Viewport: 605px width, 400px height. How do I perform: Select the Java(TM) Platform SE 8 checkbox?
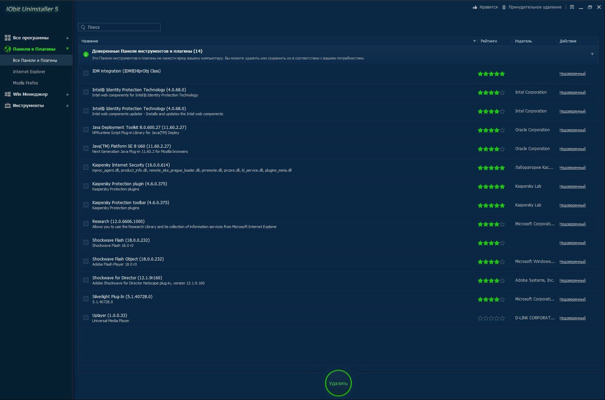click(x=86, y=148)
